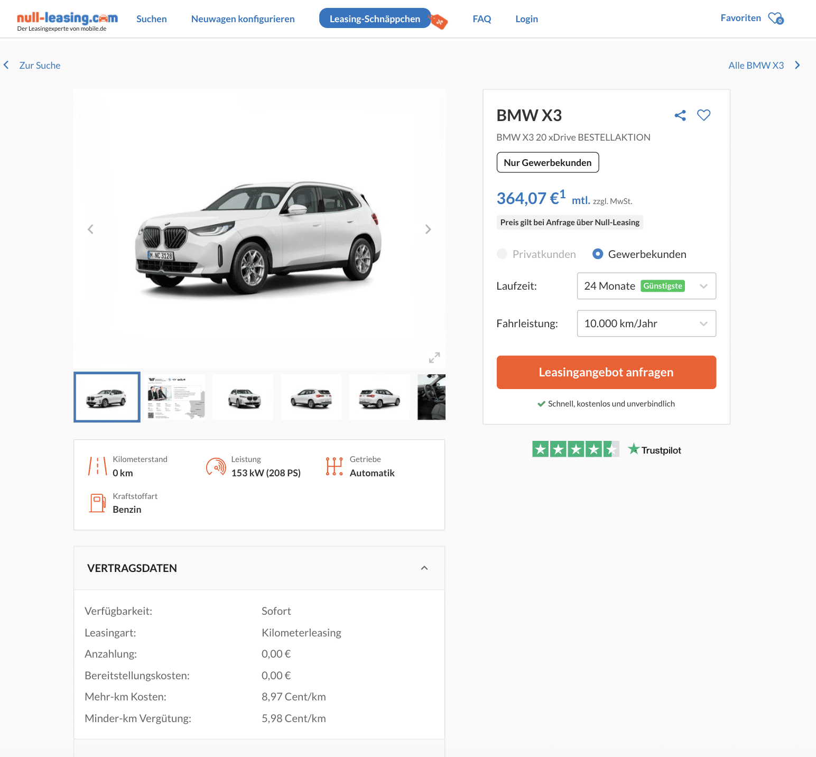Show next car photo with right arrow
Image resolution: width=816 pixels, height=757 pixels.
(x=428, y=229)
